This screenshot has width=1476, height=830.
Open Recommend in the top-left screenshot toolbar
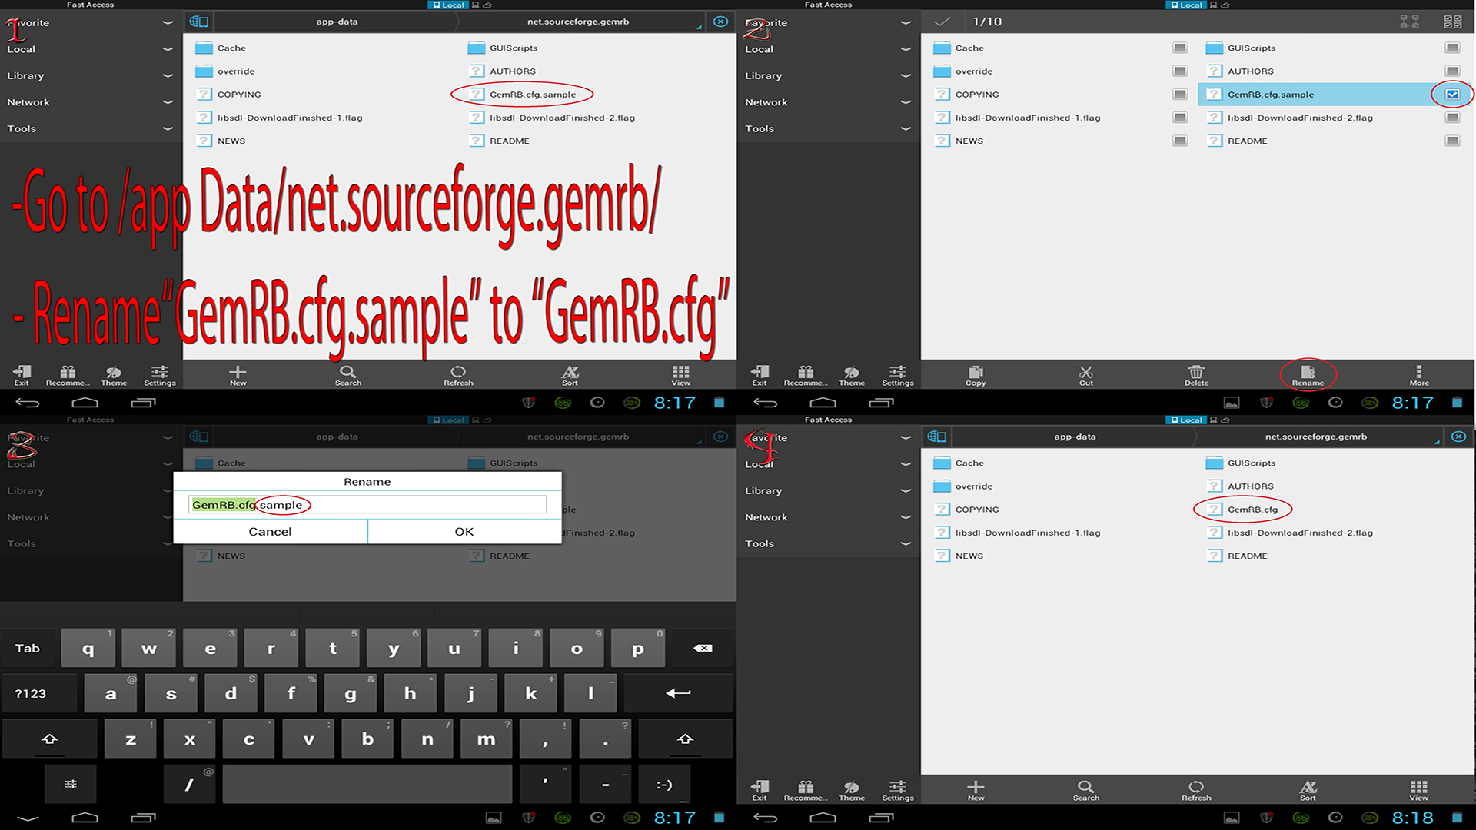point(68,375)
